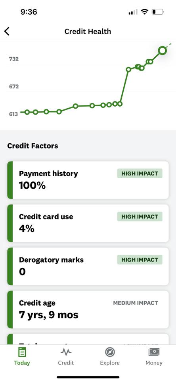This screenshot has height=382, width=176.
Task: Tap the Wi-Fi status icon
Action: 145,12
